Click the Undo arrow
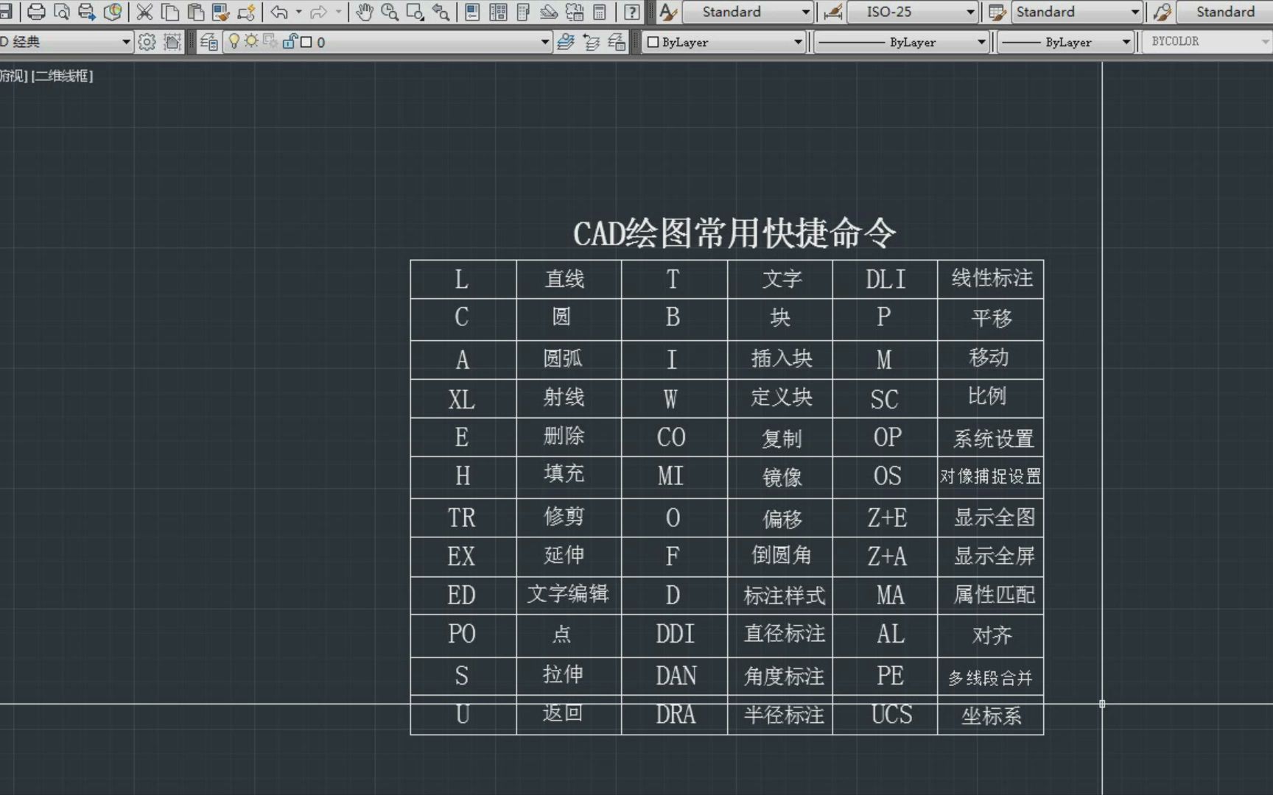Screen dimensions: 1273x795 pos(279,12)
